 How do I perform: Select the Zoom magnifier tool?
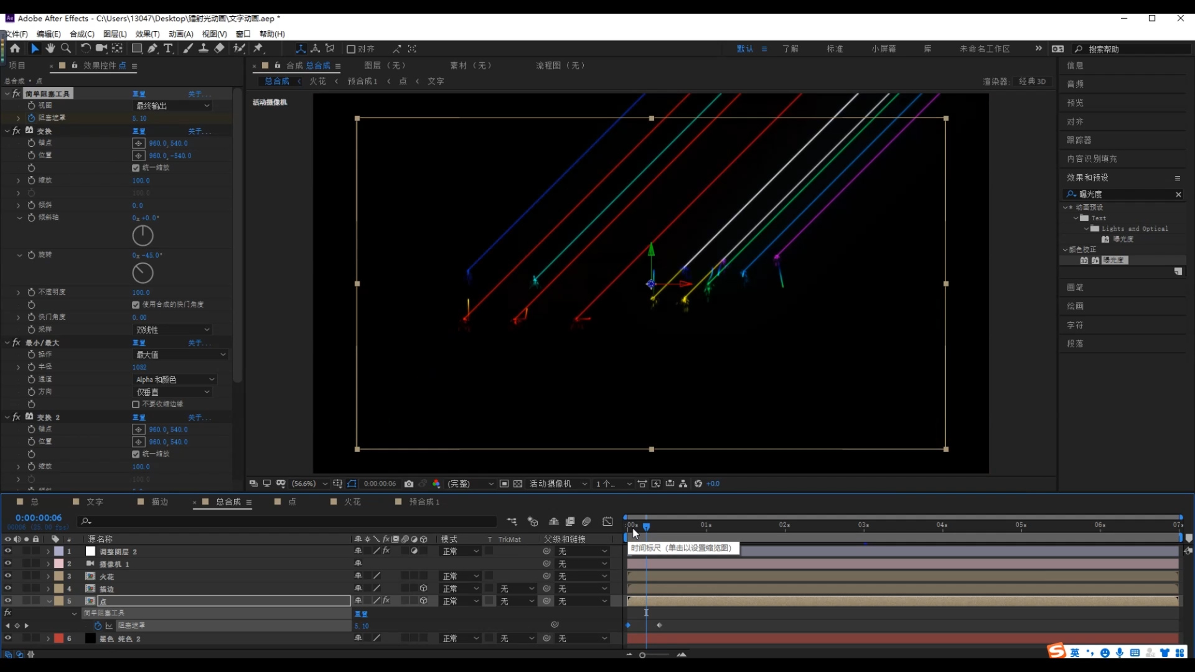point(65,49)
